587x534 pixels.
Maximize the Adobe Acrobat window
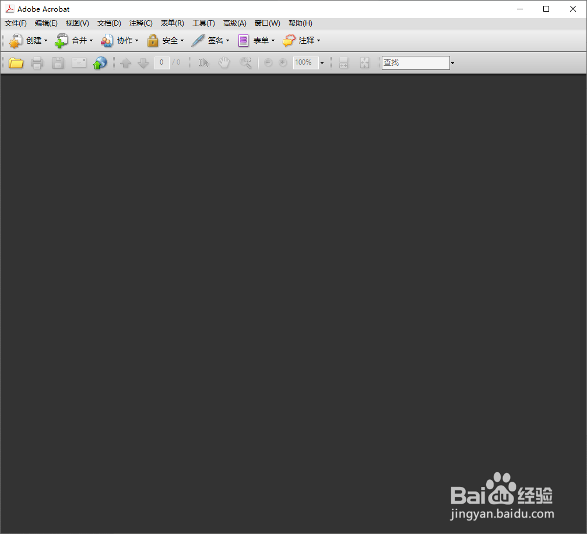click(x=546, y=9)
